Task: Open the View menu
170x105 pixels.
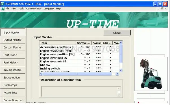Action: 14,8
